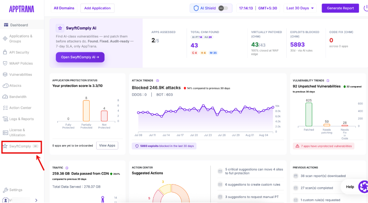
Task: Open the Last 30 Days dropdown
Action: (300, 8)
